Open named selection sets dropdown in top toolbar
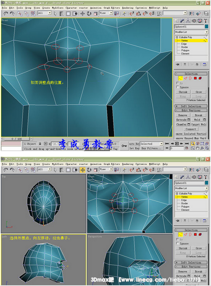 coord(185,13)
